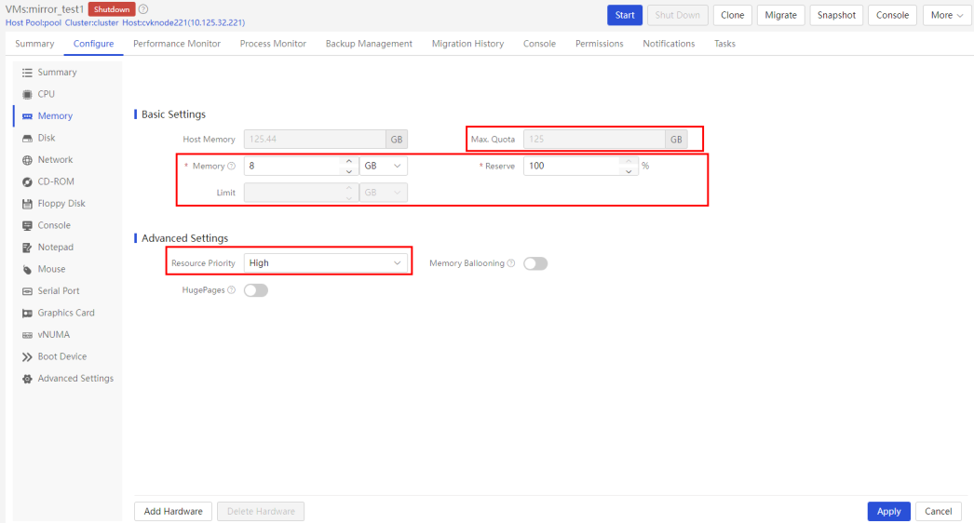Click the Boot Device double-arrow icon
This screenshot has height=523, width=974.
(x=27, y=356)
